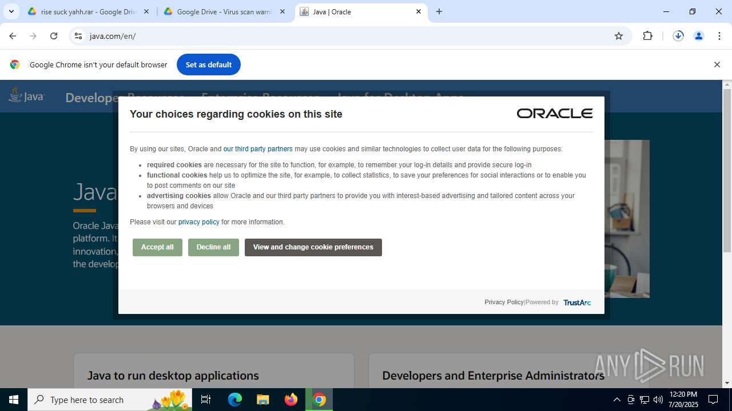Screen dimensions: 732x411
Task: Switch to Google Drive Virus scan warning tab
Action: [224, 11]
